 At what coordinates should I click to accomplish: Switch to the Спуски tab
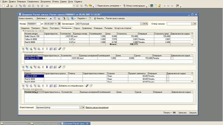[77, 28]
